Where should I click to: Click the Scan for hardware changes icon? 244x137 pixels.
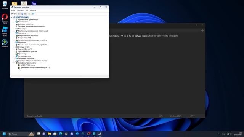pos(33,14)
